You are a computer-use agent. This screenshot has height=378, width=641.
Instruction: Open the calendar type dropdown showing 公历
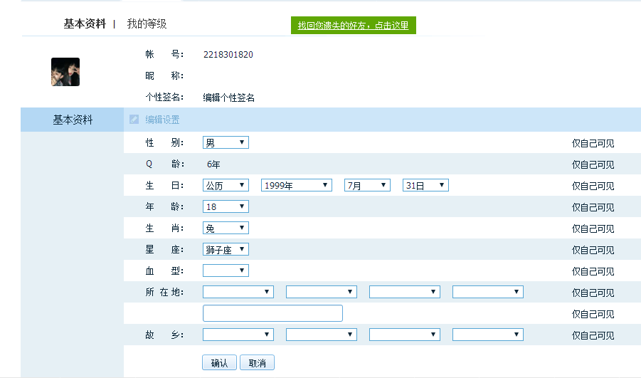click(226, 185)
